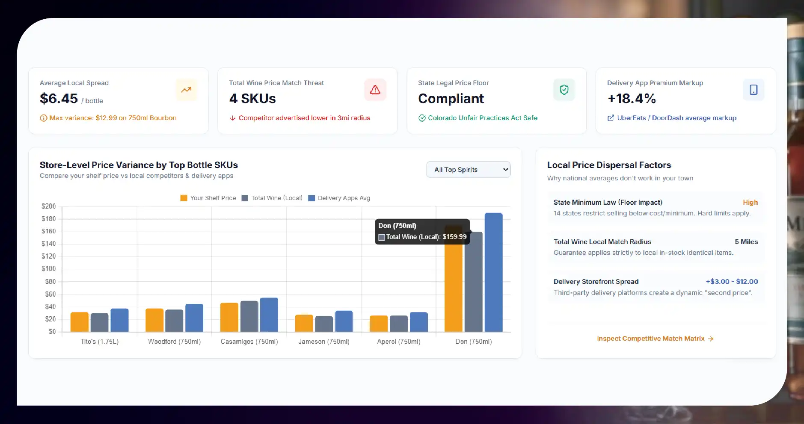This screenshot has width=804, height=424.
Task: Click the 4 SKUs value
Action: (252, 99)
